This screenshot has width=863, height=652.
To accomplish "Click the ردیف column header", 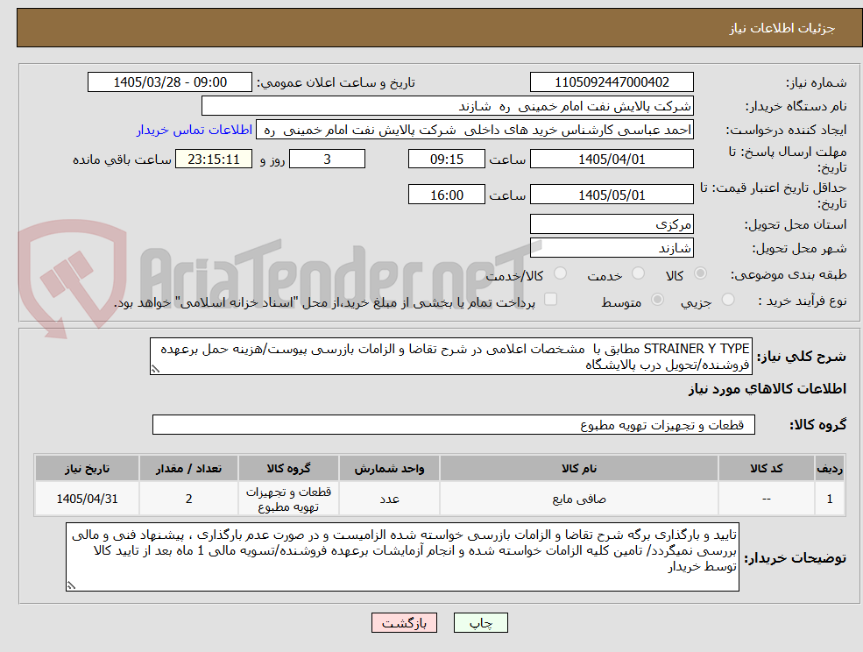I will coord(830,468).
